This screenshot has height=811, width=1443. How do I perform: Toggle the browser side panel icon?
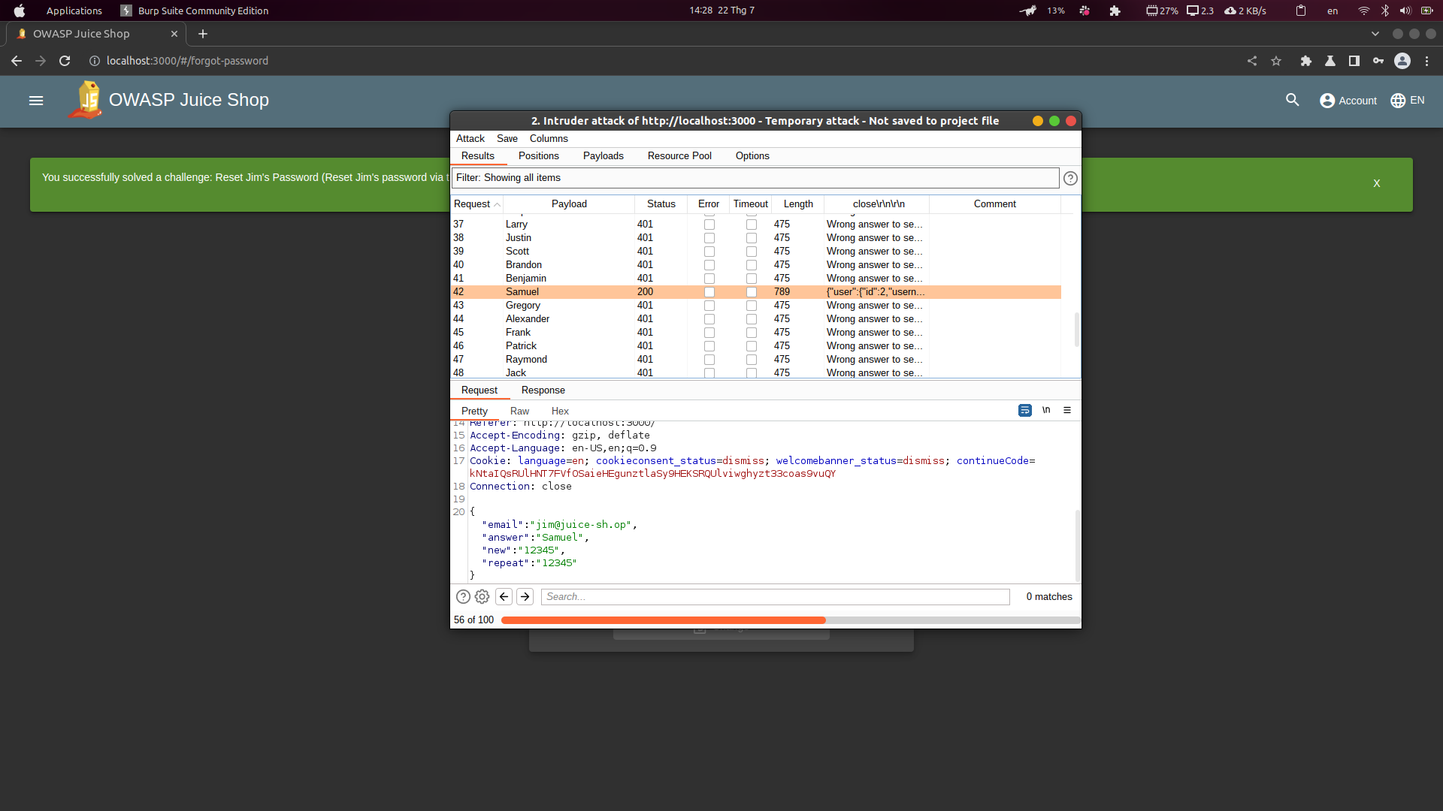pyautogui.click(x=1354, y=61)
